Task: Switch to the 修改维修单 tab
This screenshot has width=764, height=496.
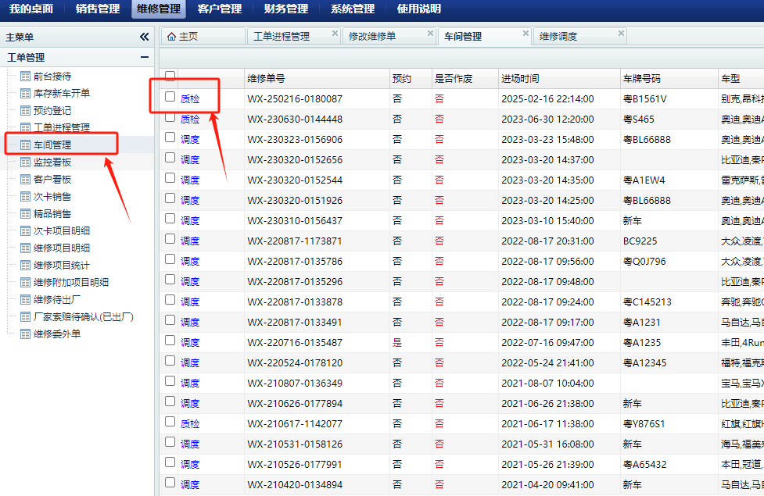Action: click(372, 37)
